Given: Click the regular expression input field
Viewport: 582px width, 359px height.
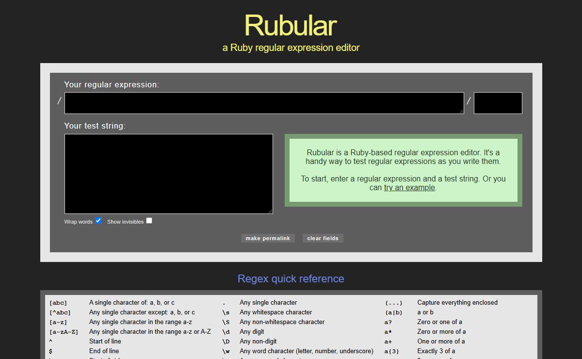Looking at the screenshot, I should [264, 103].
